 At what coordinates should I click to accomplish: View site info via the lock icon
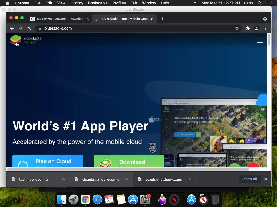point(40,28)
